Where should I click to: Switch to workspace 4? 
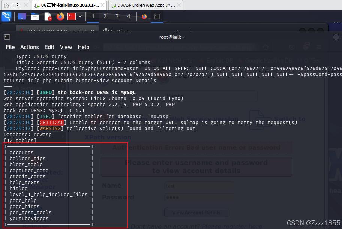128,16
